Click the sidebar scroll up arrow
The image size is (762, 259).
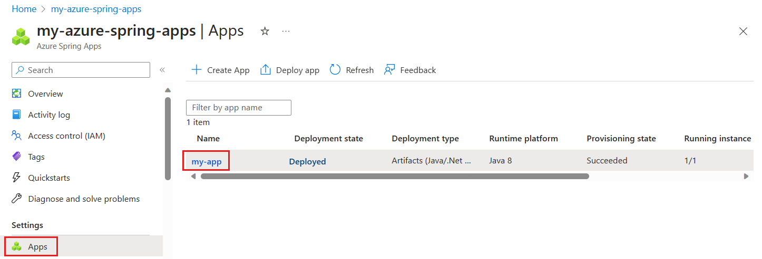[x=168, y=90]
